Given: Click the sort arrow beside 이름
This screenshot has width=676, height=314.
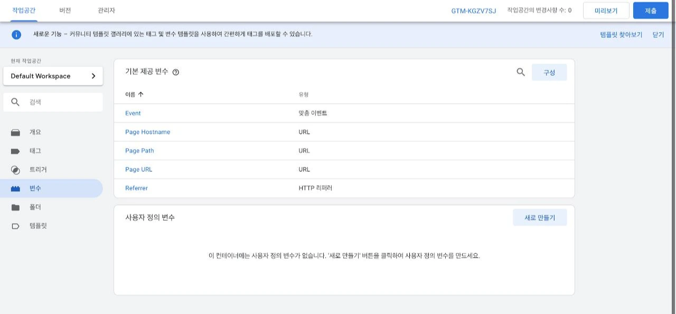Looking at the screenshot, I should pos(140,95).
